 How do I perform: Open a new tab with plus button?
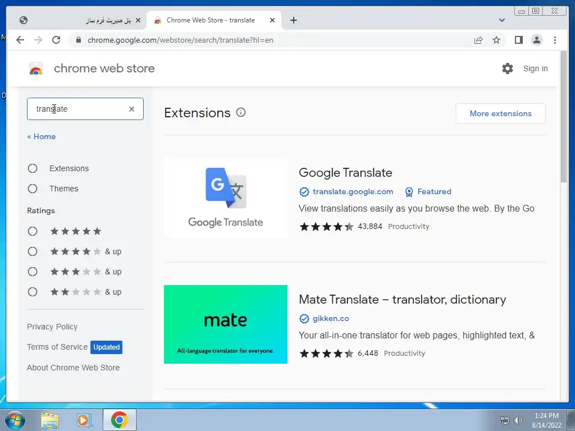click(293, 20)
